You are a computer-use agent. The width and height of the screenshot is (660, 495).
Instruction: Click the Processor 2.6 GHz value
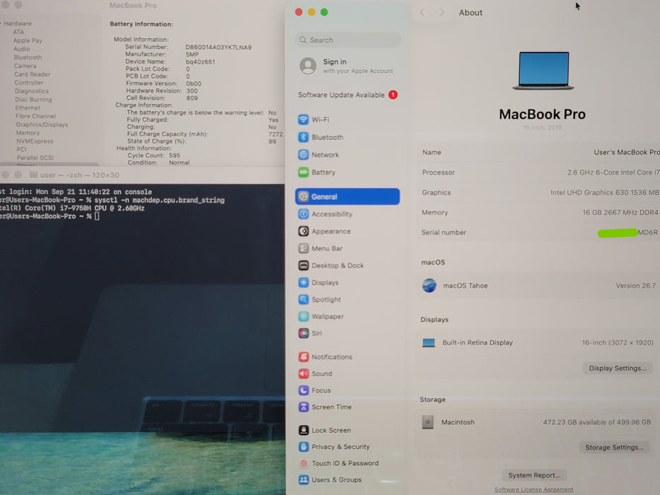click(613, 172)
